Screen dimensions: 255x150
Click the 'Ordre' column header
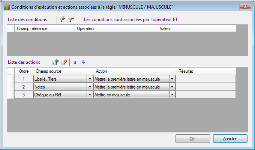pos(24,71)
